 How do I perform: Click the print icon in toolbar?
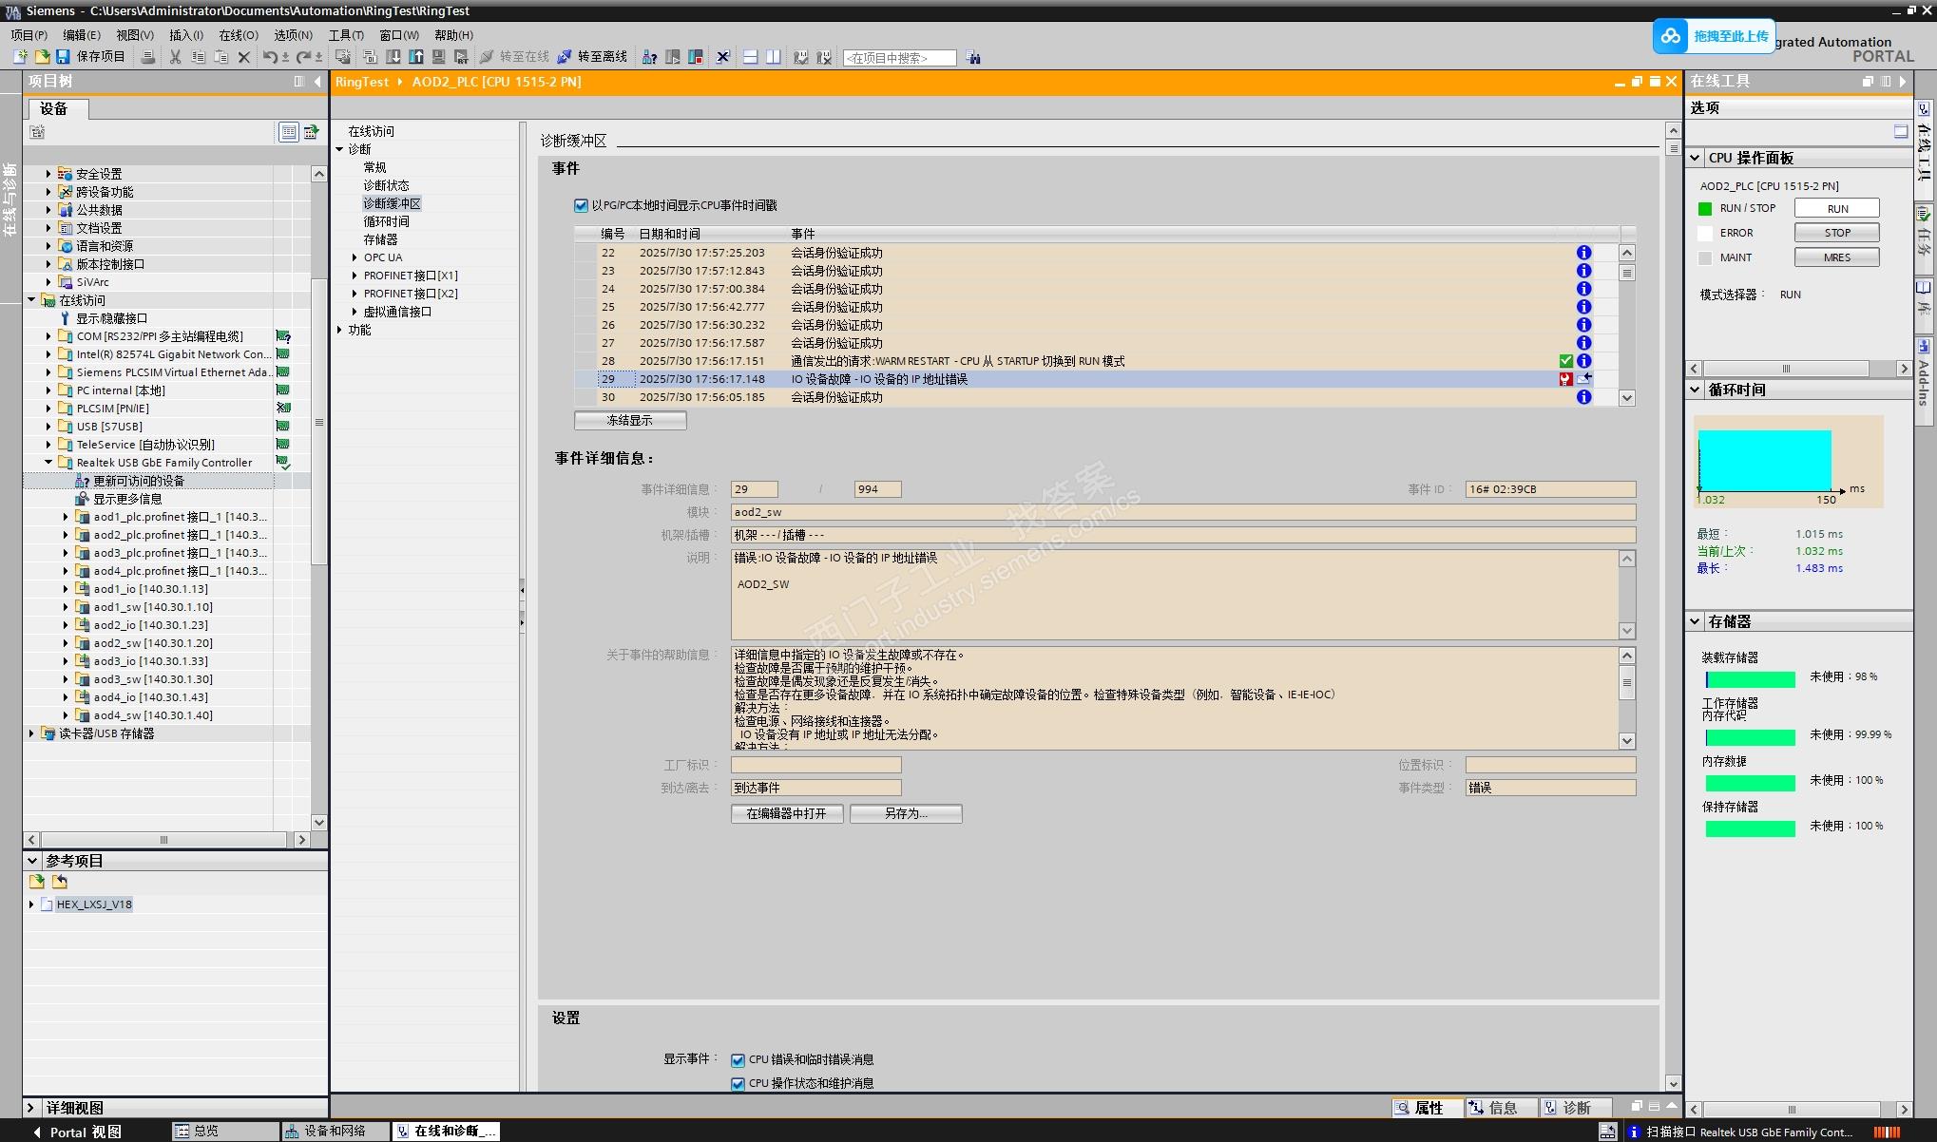(147, 57)
